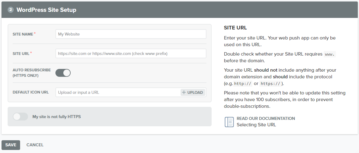Click the Upload button for the icon
The image size is (359, 153).
192,92
